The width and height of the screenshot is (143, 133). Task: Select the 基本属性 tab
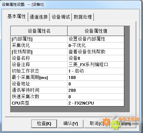(17, 16)
